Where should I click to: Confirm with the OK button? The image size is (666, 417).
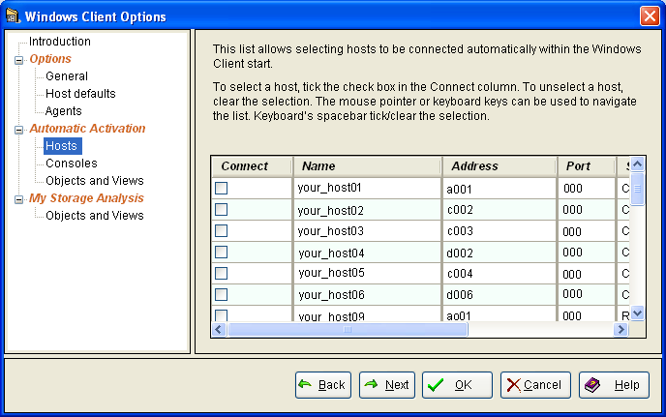457,385
